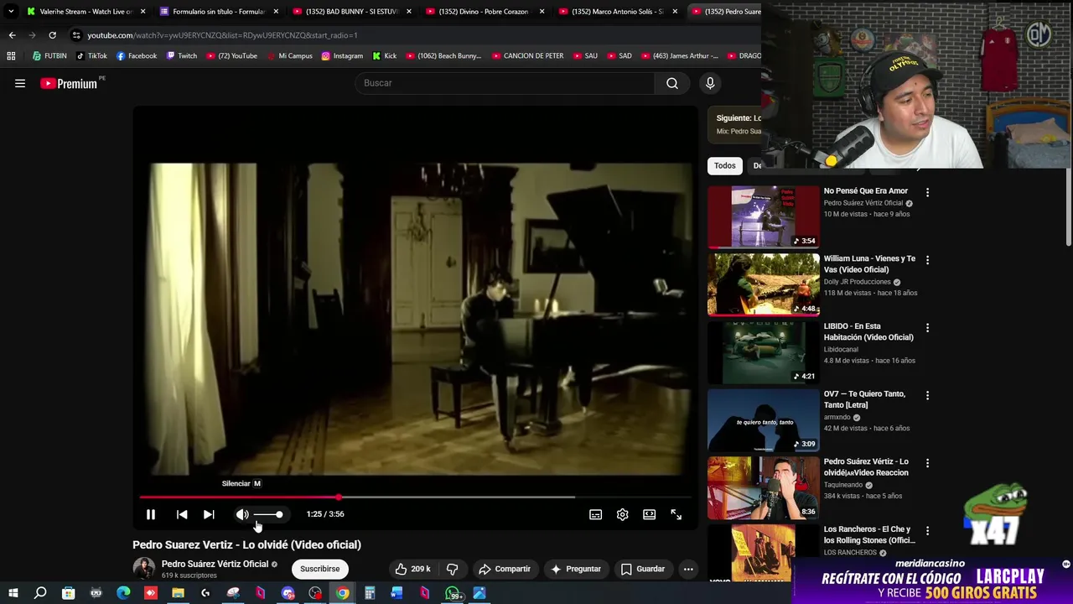Enter full screen mode
This screenshot has width=1073, height=604.
(x=676, y=514)
